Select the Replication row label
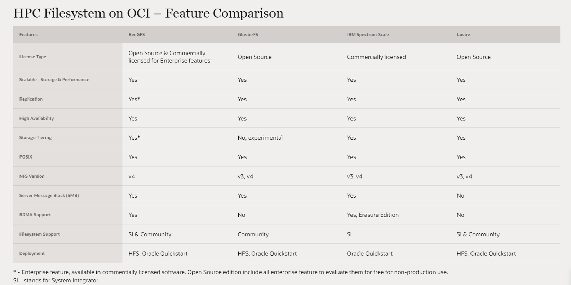Image resolution: width=571 pixels, height=285 pixels. pos(31,99)
